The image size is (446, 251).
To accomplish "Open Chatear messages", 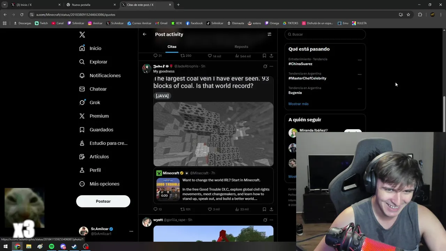I will pos(93,89).
